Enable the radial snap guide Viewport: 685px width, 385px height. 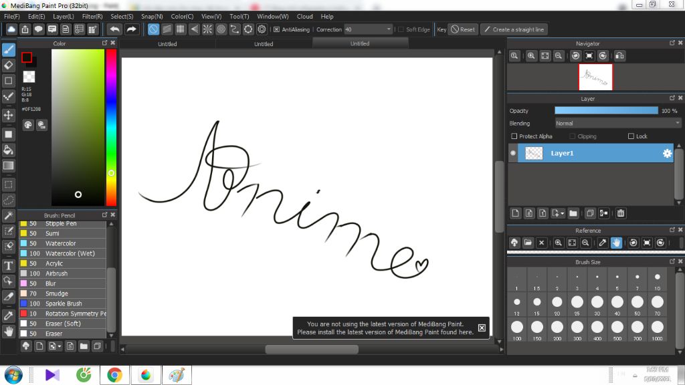207,29
